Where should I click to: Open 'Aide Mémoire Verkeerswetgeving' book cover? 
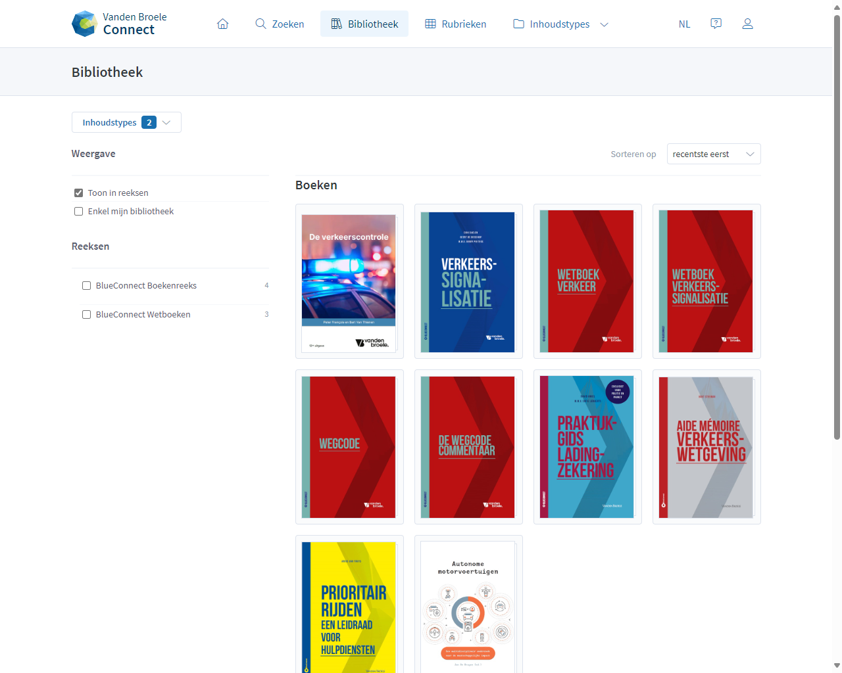coord(706,447)
